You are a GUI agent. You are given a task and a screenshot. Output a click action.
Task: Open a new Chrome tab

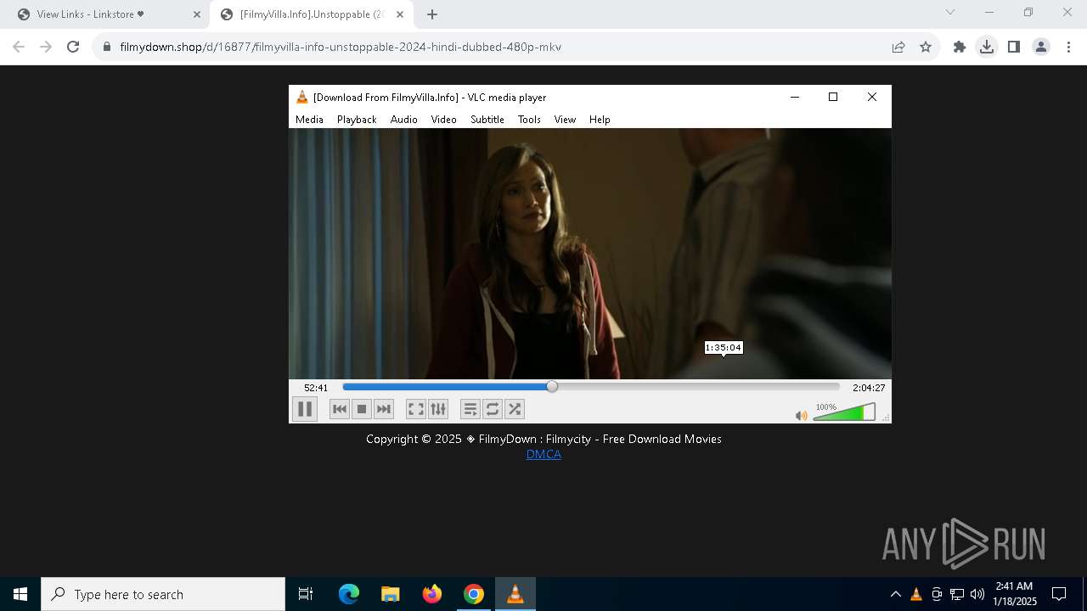(432, 14)
